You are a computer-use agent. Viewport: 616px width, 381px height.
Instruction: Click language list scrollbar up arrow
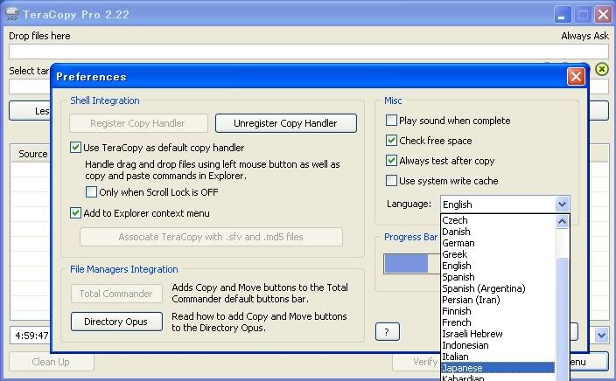click(x=562, y=222)
